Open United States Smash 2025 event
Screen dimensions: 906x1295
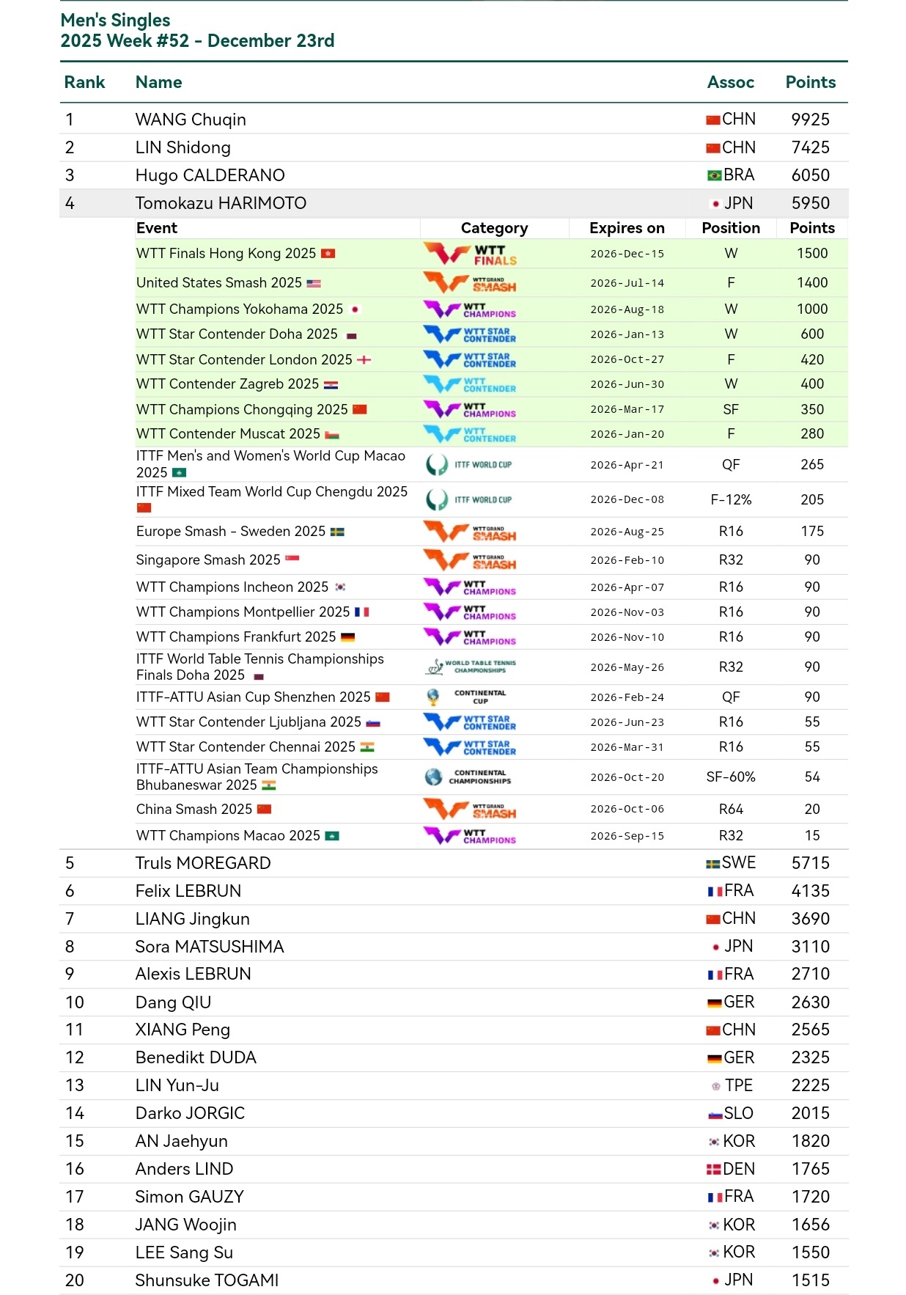(218, 283)
